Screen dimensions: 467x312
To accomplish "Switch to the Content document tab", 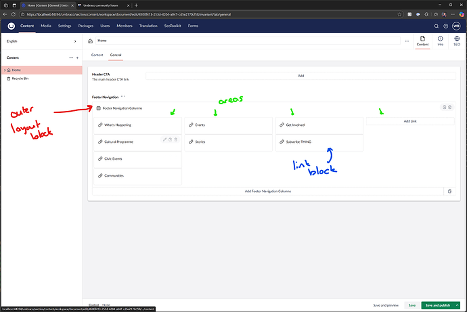I will point(97,55).
